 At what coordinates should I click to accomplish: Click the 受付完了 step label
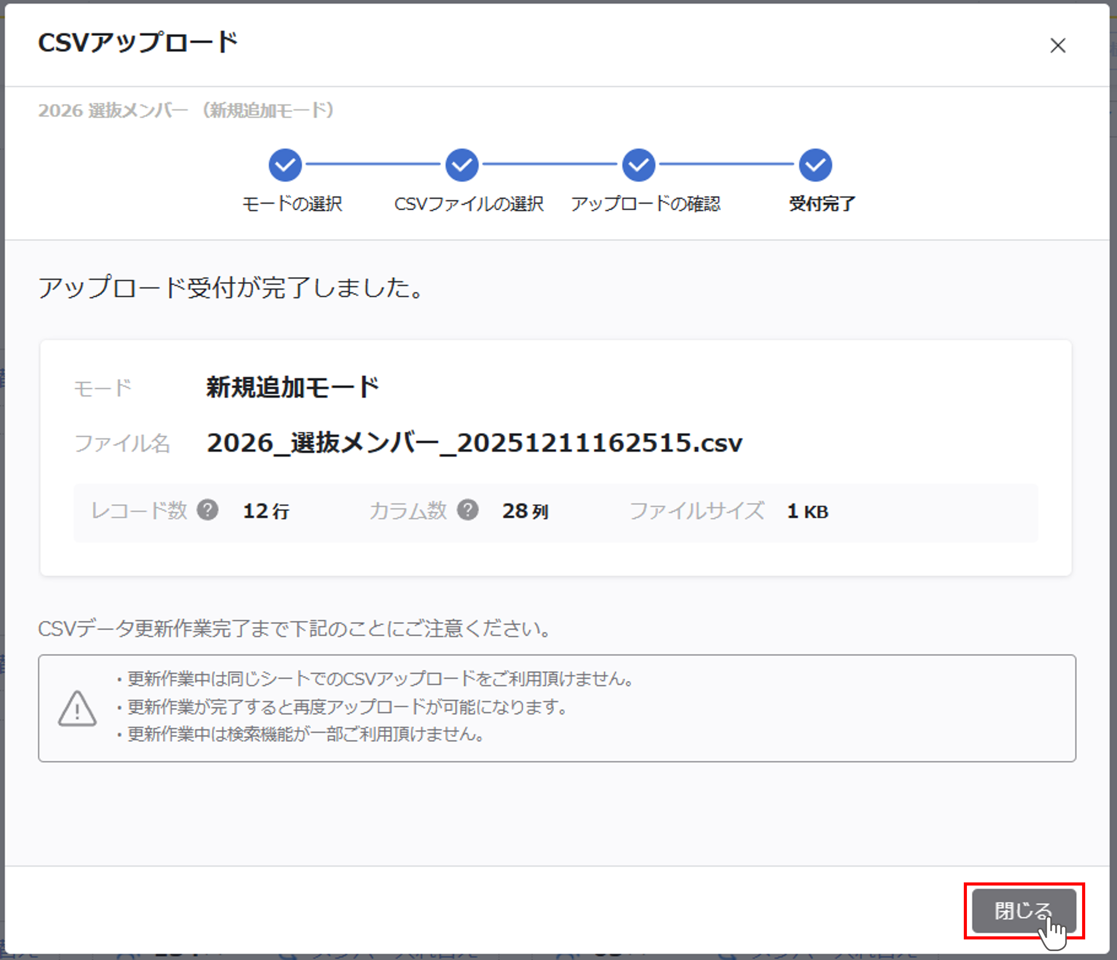point(821,204)
